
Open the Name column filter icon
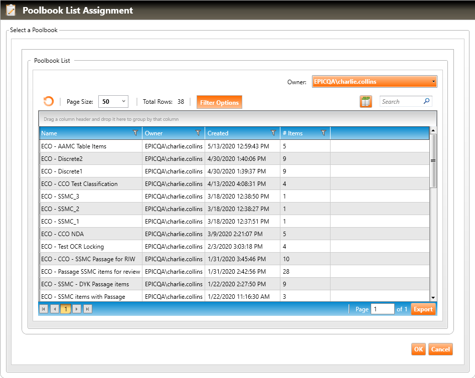pyautogui.click(x=135, y=133)
